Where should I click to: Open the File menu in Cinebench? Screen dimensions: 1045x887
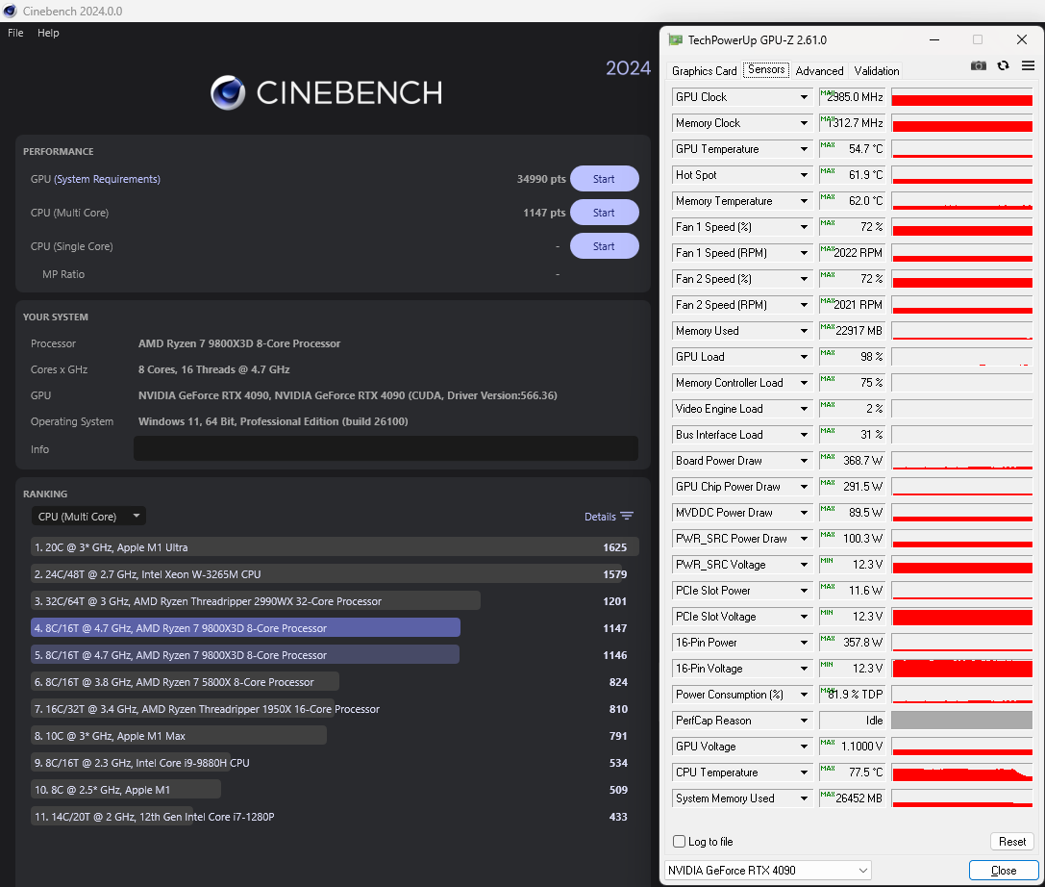click(x=15, y=33)
